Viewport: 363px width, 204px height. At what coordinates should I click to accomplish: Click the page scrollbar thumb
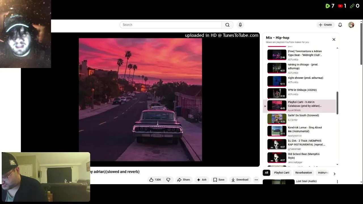click(361, 43)
